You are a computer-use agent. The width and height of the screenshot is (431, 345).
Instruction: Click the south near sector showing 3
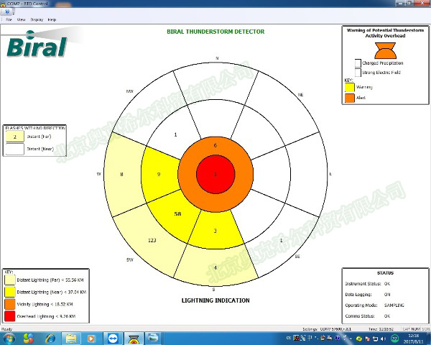tap(215, 231)
